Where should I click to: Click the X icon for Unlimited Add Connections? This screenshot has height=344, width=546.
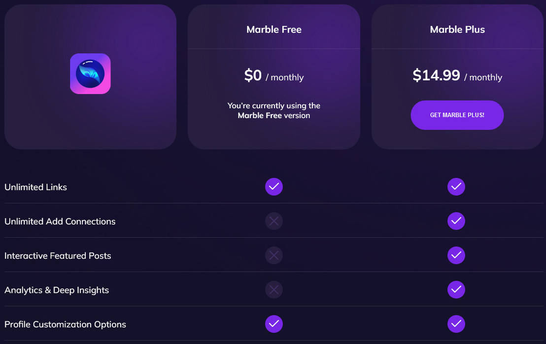274,221
